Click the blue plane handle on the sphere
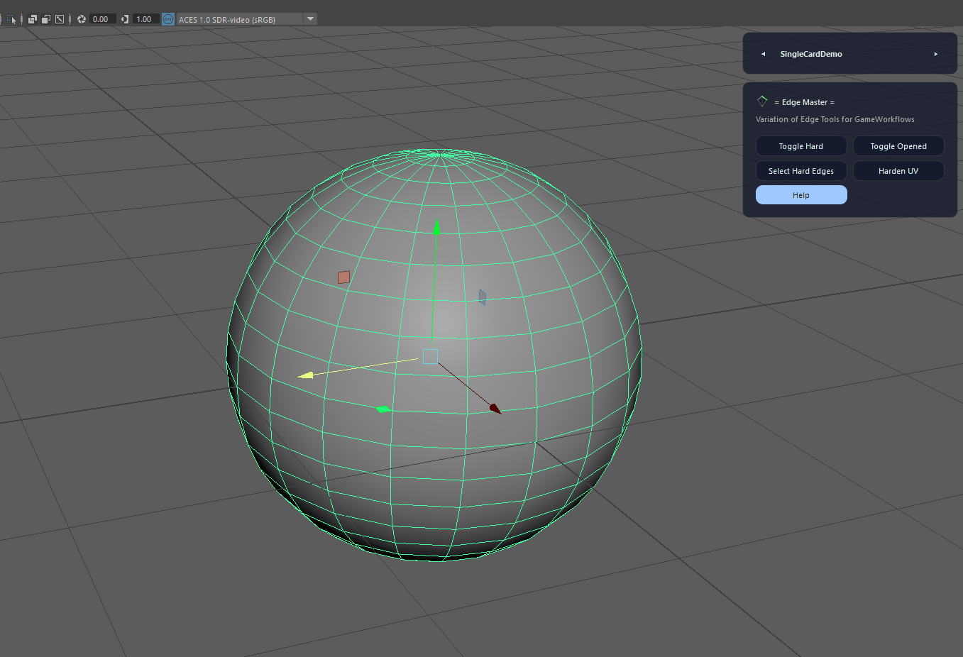 tap(483, 297)
